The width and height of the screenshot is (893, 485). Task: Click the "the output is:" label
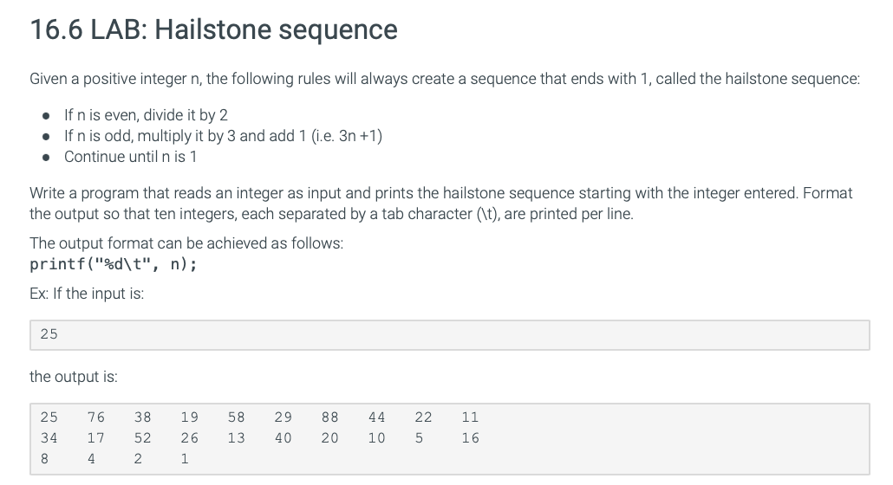coord(74,377)
